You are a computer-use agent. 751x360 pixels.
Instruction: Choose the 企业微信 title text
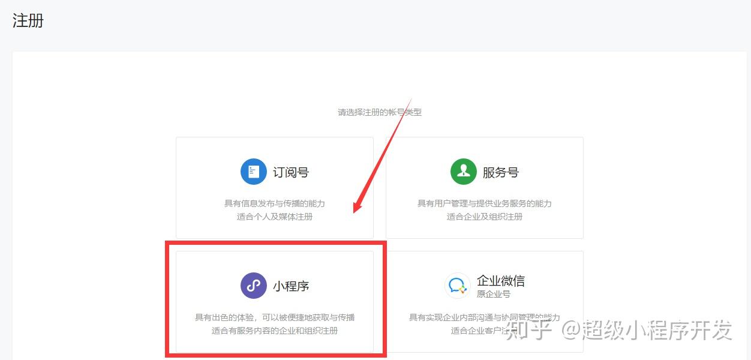501,280
